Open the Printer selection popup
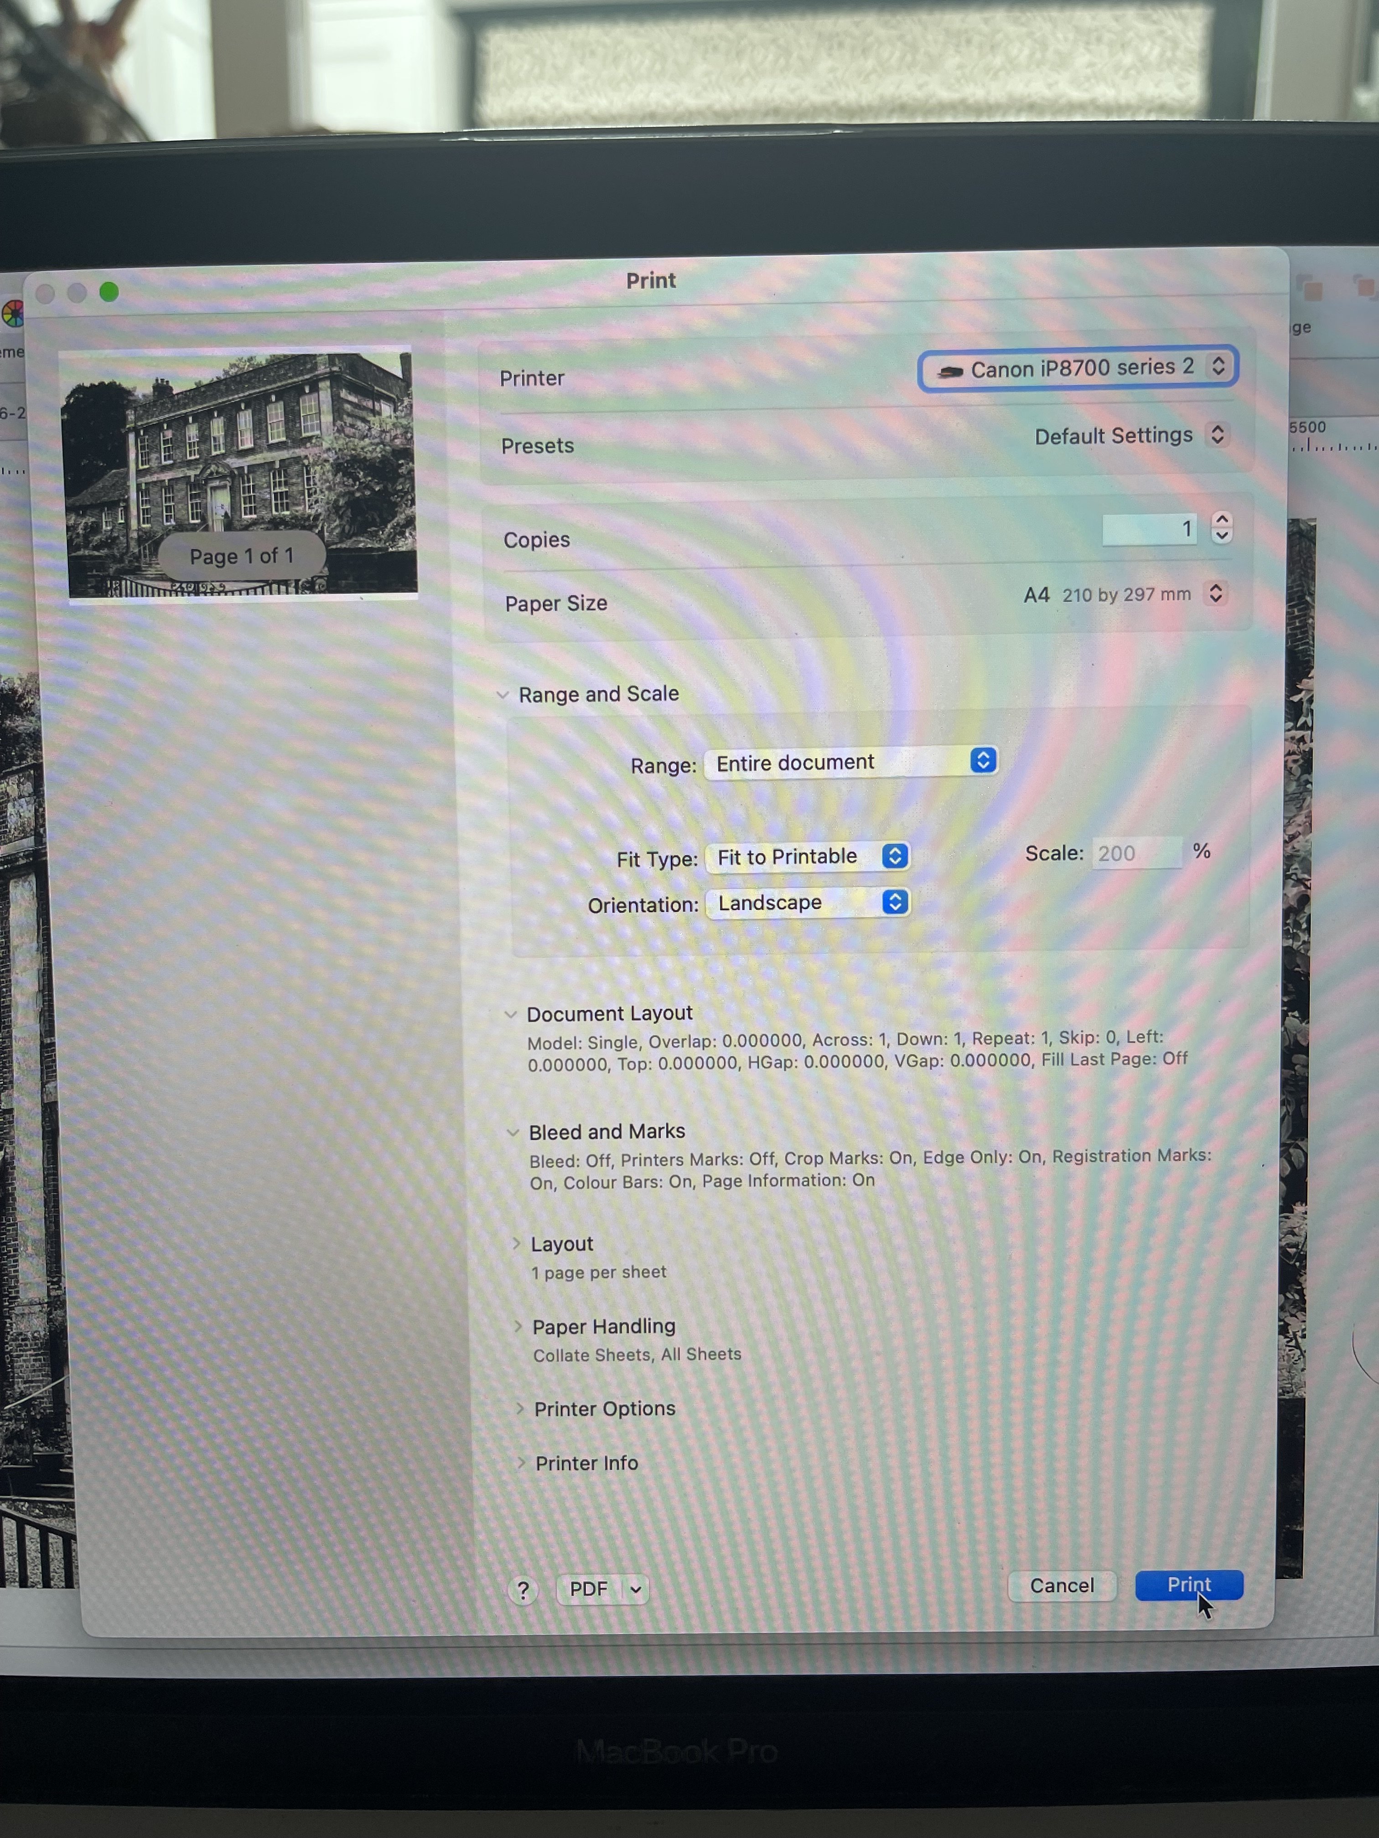This screenshot has width=1379, height=1838. pyautogui.click(x=1078, y=368)
